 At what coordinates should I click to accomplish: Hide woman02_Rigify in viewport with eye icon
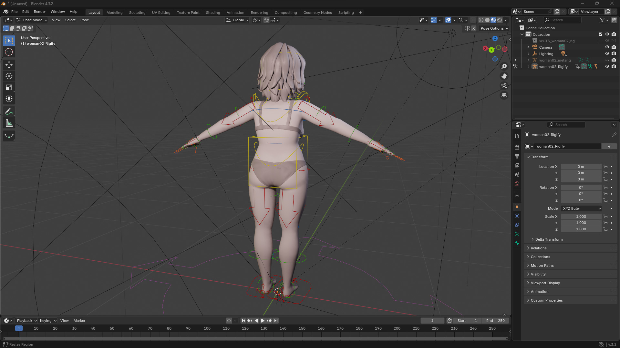[607, 67]
